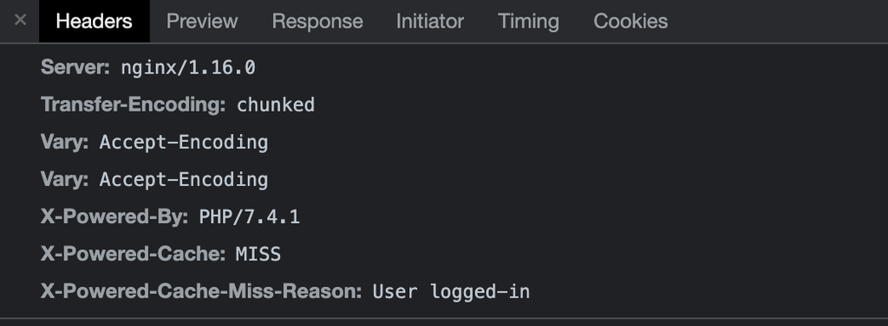Close the request details panel

pyautogui.click(x=20, y=21)
